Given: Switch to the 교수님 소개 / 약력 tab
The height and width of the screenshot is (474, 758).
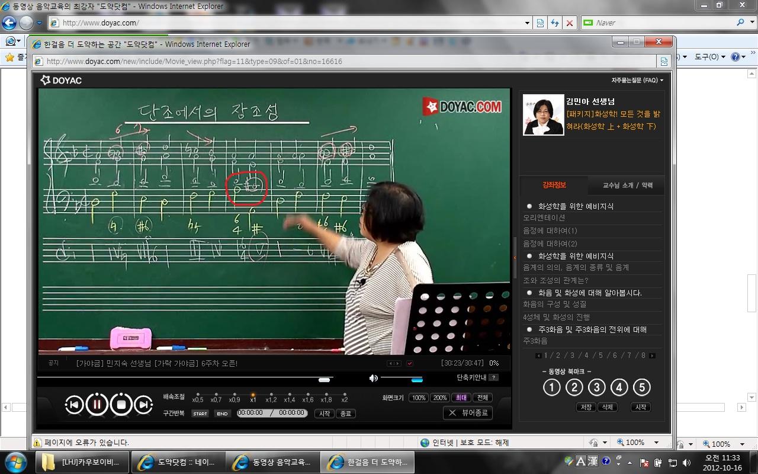Looking at the screenshot, I should (x=627, y=185).
